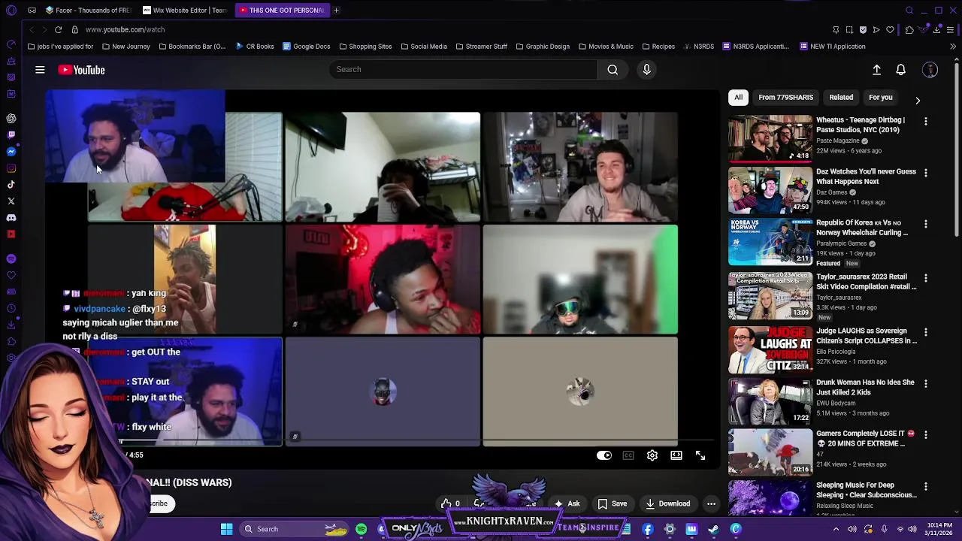962x541 pixels.
Task: Select the All filter chip
Action: (x=738, y=98)
